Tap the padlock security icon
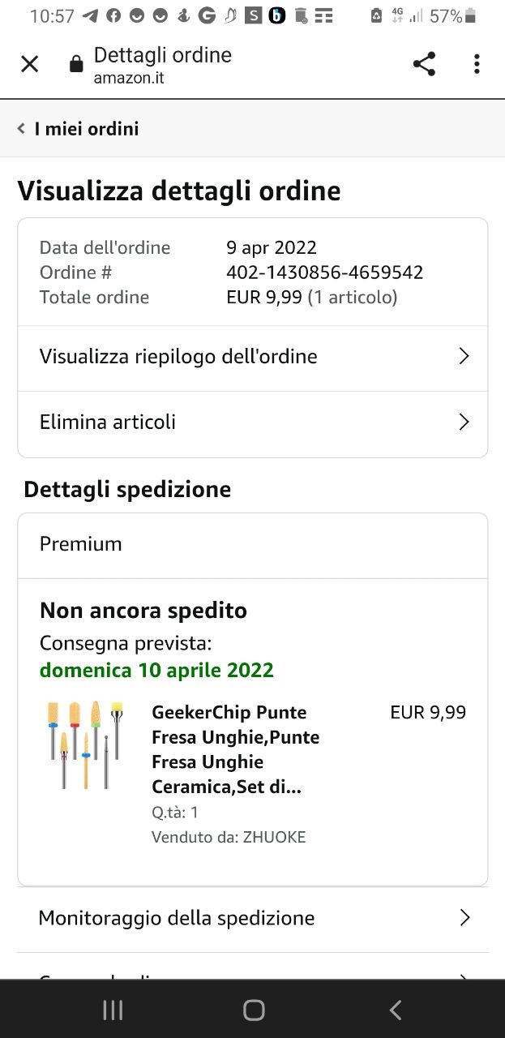The image size is (505, 1038). [76, 65]
